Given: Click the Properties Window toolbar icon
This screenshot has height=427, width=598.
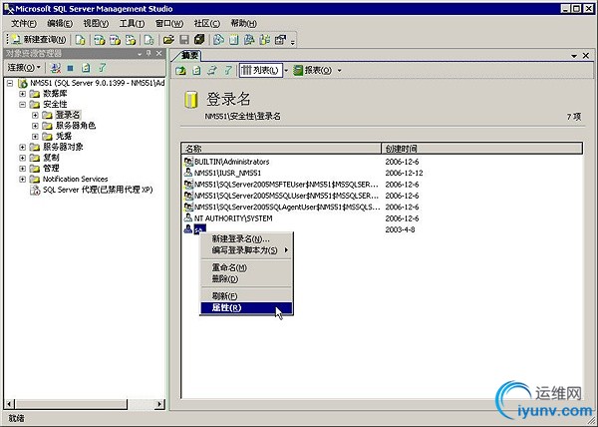Looking at the screenshot, I should 280,39.
